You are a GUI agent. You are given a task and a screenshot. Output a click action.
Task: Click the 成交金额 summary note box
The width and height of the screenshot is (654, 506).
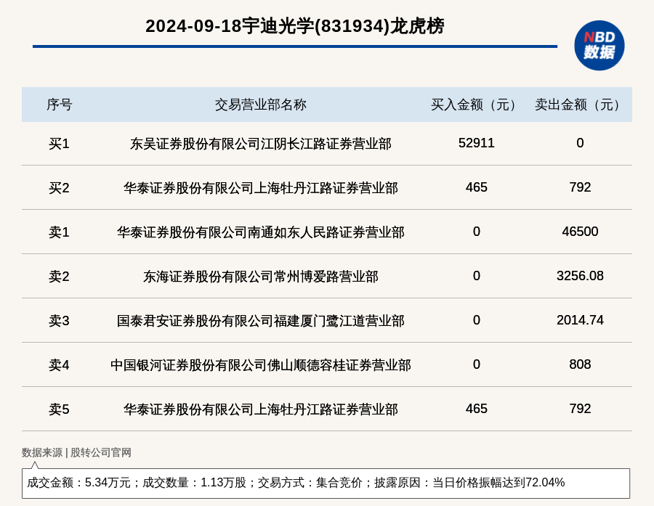326,483
